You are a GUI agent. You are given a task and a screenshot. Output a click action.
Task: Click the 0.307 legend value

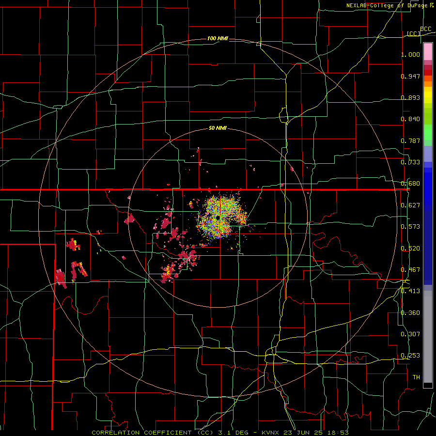pos(410,334)
